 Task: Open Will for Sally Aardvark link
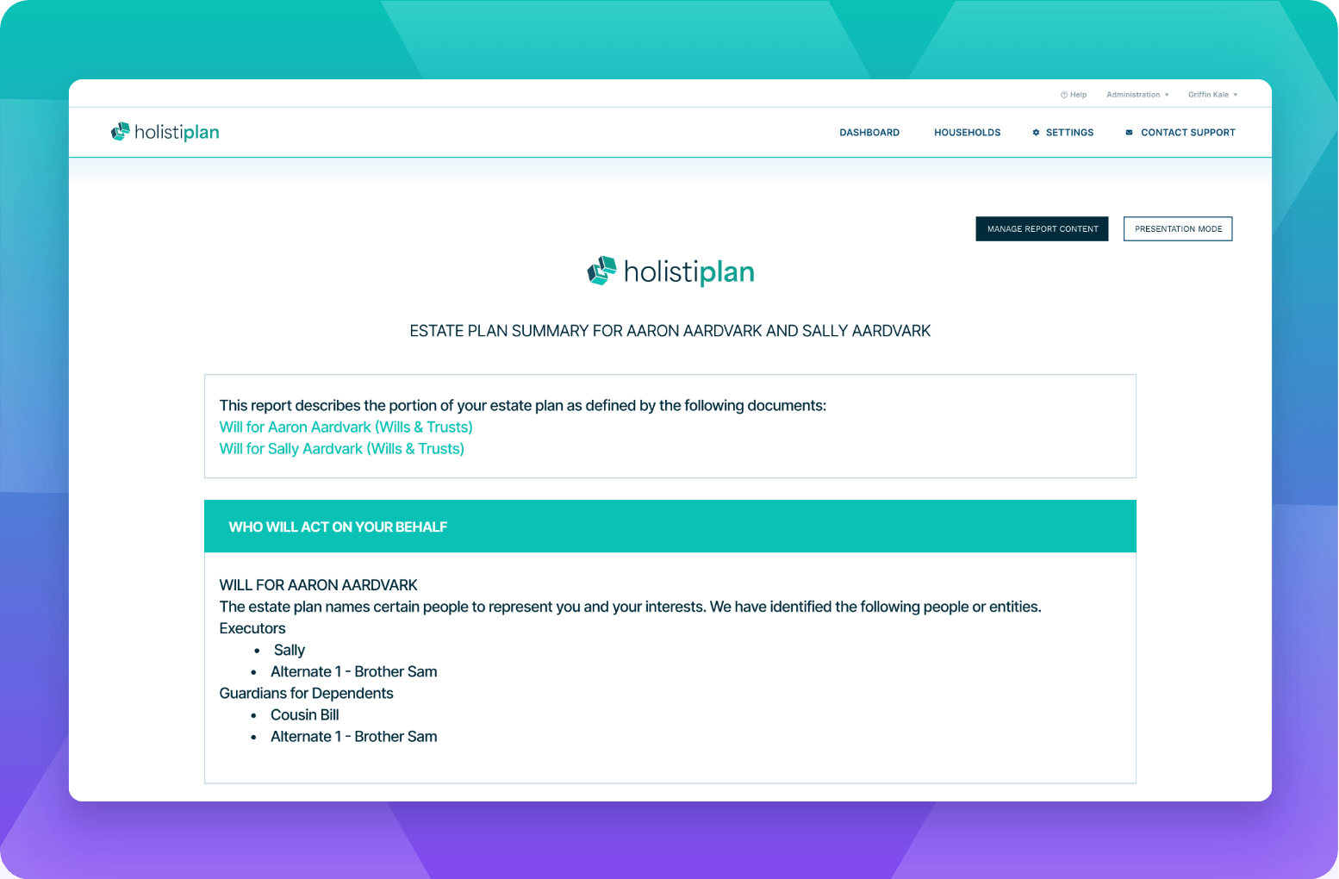[x=341, y=449]
